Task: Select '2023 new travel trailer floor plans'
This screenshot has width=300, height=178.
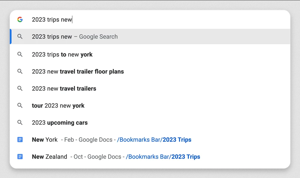Action: 78,72
